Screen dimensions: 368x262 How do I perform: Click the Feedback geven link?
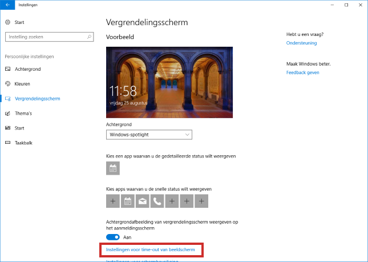303,72
